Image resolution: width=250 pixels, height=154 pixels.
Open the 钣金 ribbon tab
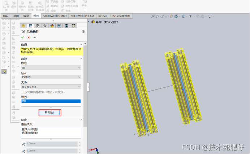(x=26, y=16)
